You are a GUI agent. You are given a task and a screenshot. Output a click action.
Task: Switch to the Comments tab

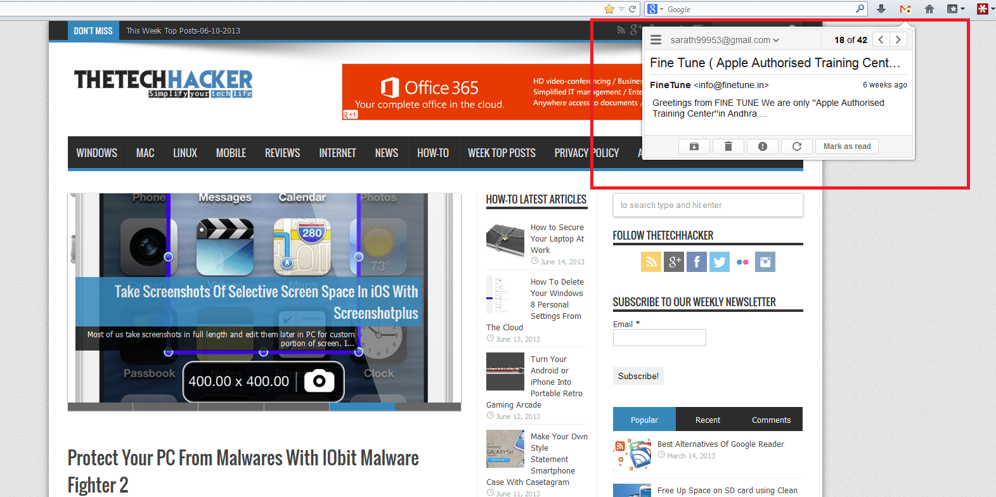click(771, 420)
